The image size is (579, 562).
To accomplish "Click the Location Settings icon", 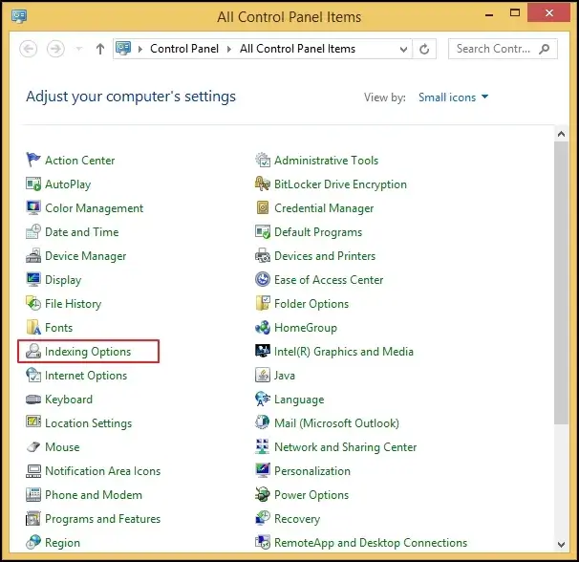I will pos(33,423).
